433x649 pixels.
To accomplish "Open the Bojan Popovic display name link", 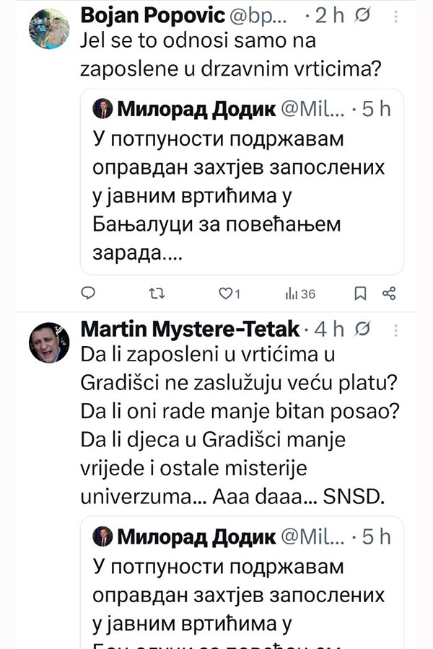I will pos(146,14).
